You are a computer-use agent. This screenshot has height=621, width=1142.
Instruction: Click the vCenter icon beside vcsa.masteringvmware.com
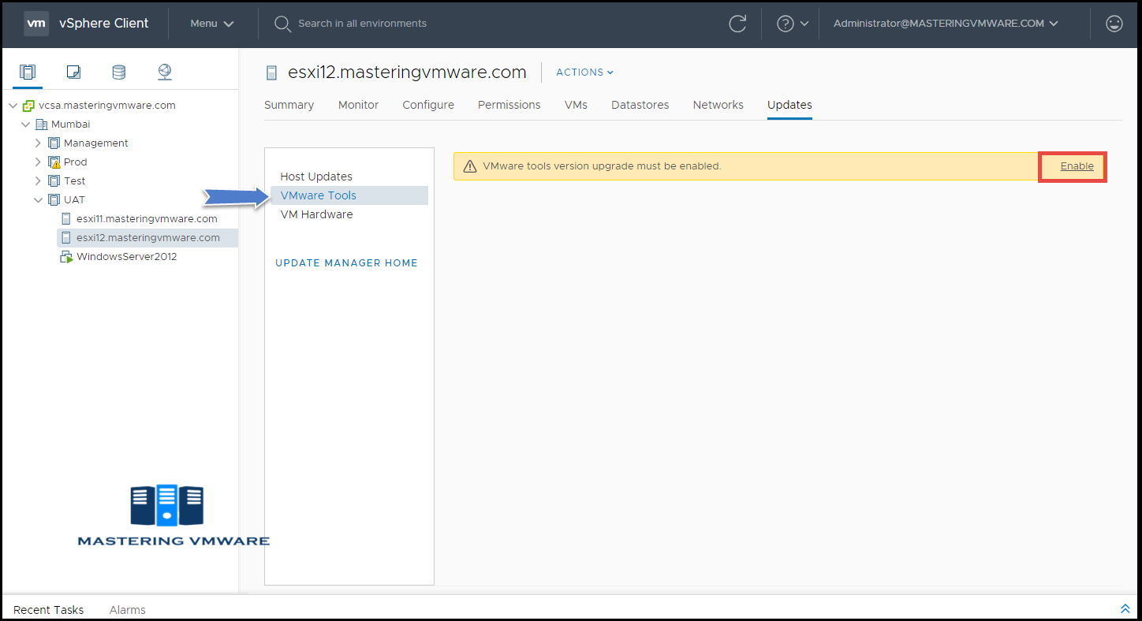[28, 105]
